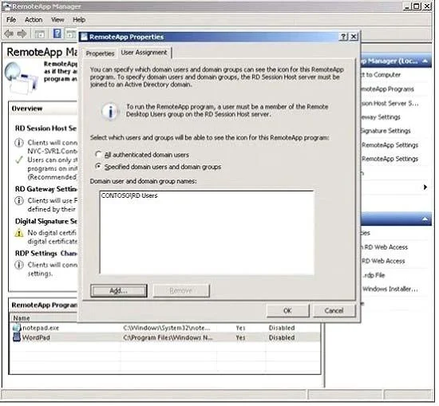439x406 pixels.
Task: Click Disabled cell in notepad.exe row
Action: (x=282, y=328)
